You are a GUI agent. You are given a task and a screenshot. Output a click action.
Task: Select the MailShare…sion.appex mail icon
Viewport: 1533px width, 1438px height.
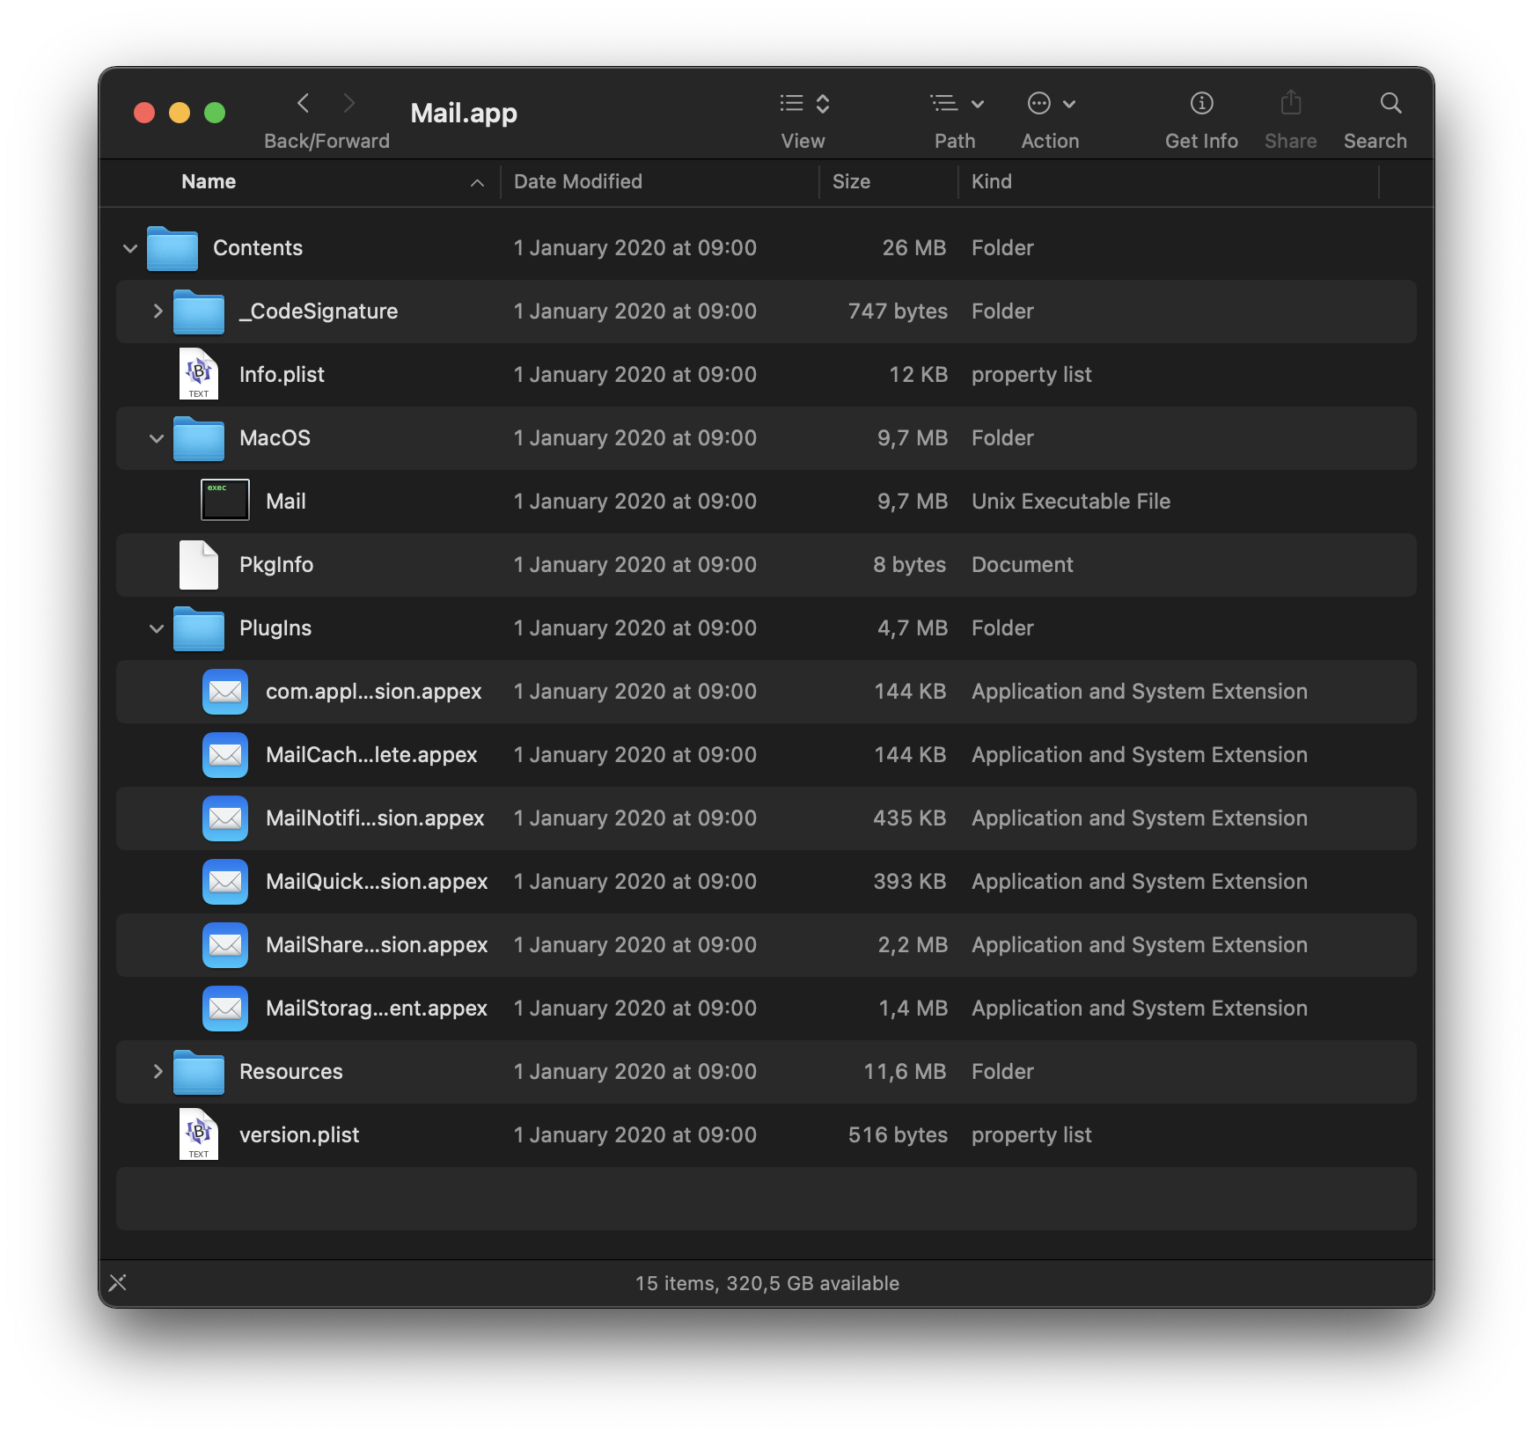225,945
